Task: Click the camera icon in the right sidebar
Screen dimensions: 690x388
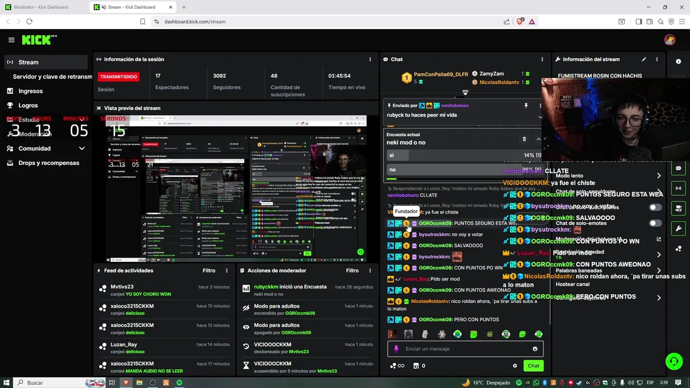Action: [x=678, y=208]
